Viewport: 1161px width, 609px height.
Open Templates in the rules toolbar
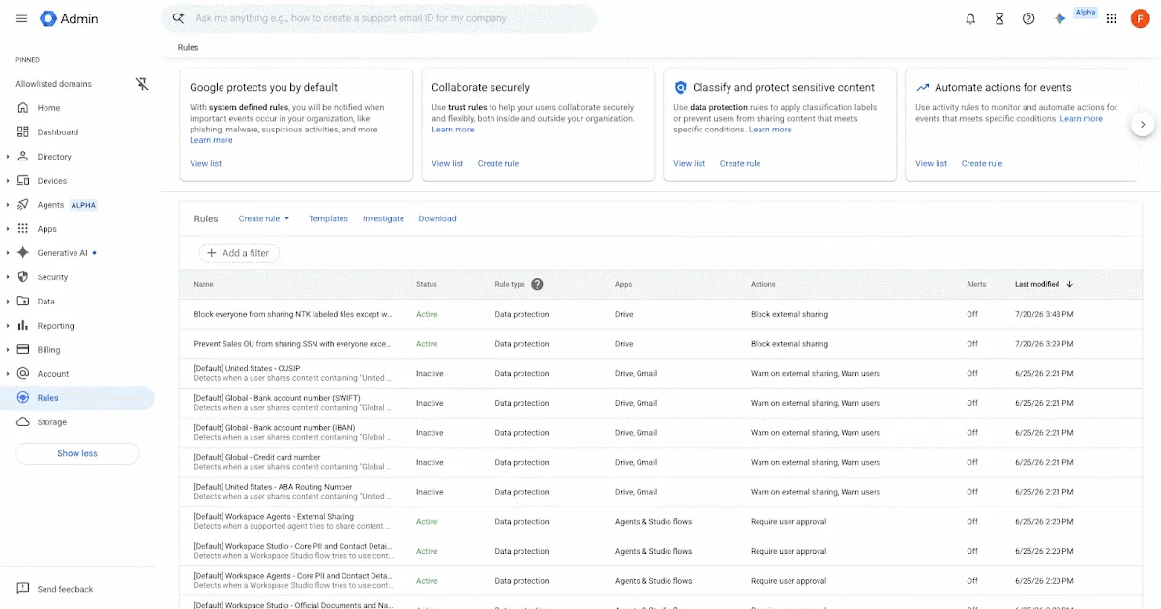pos(328,218)
